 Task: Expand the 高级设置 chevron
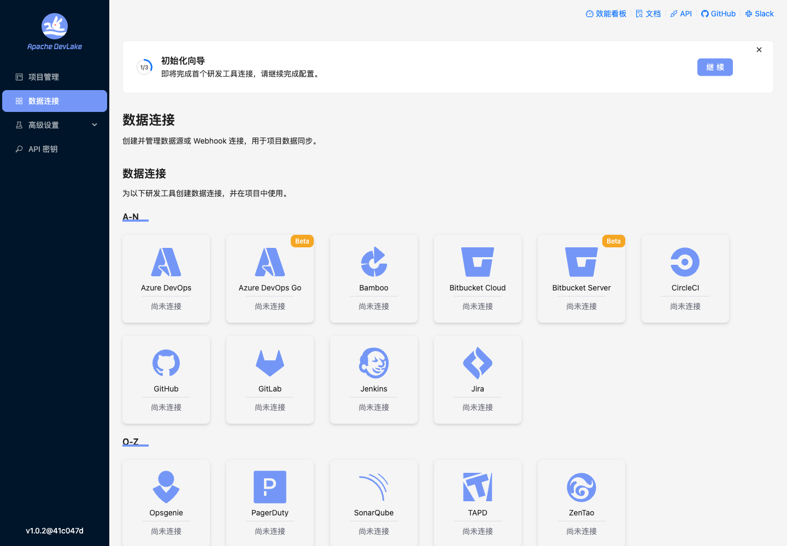(x=95, y=125)
